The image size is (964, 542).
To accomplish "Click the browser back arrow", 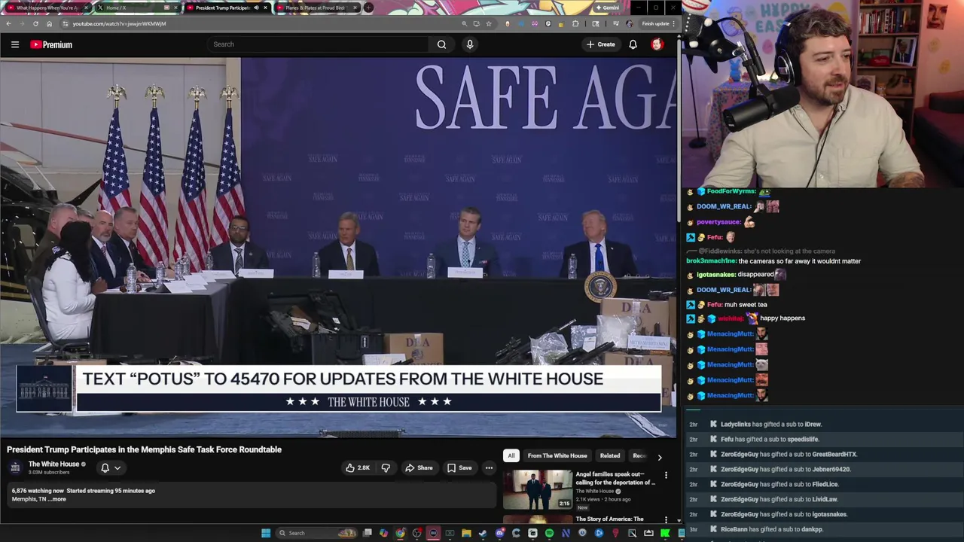I will click(8, 23).
